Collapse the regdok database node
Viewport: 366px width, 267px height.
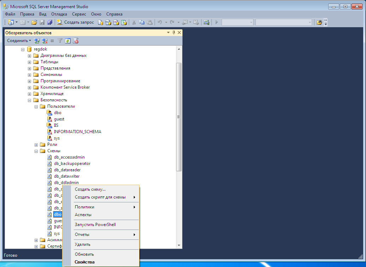click(x=23, y=49)
